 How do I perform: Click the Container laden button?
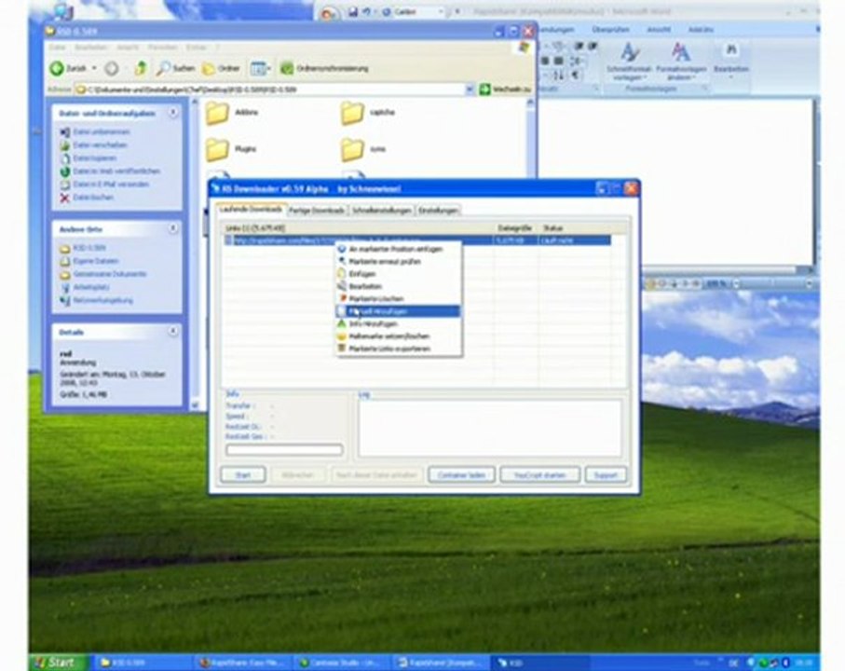coord(461,474)
